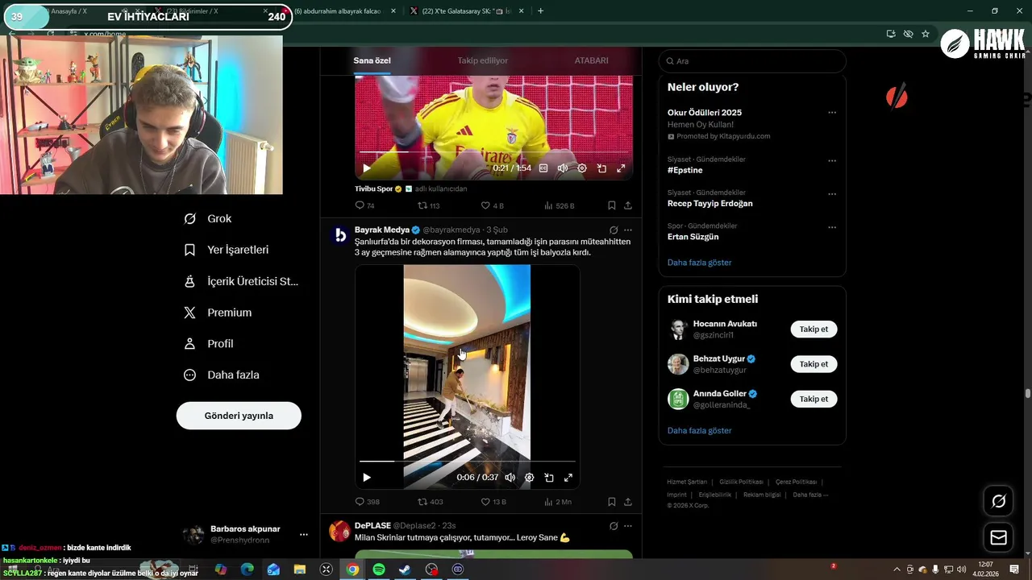Open Grok from the sidebar
This screenshot has height=580, width=1032.
click(x=208, y=218)
